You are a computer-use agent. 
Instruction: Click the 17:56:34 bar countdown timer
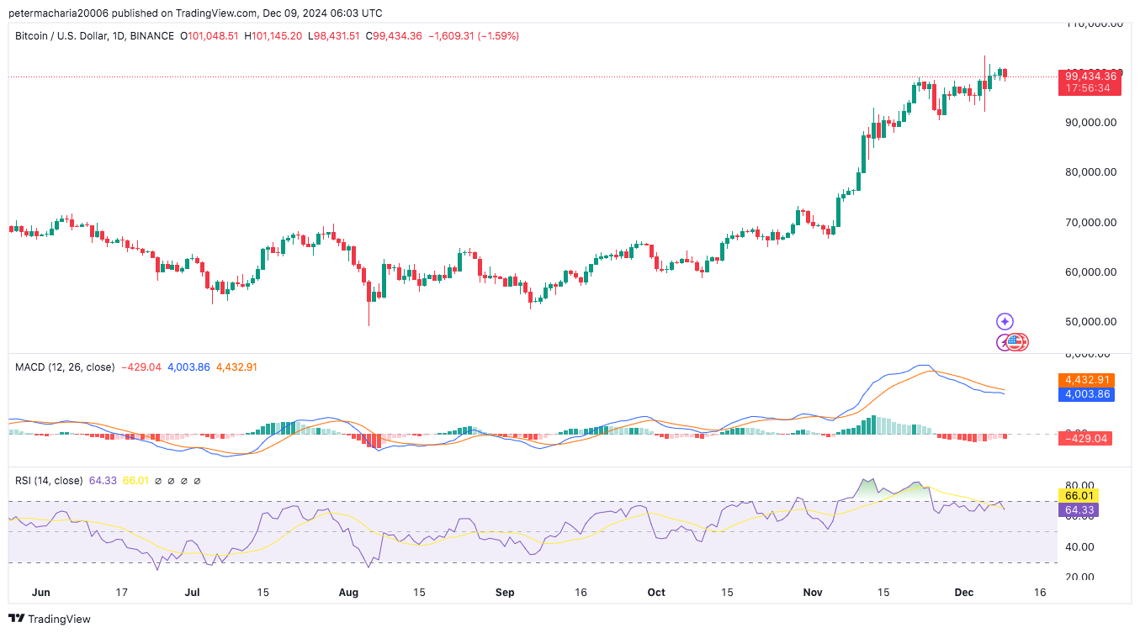1090,88
